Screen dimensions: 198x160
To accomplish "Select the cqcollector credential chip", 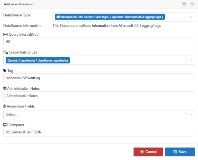I will click(38, 60).
